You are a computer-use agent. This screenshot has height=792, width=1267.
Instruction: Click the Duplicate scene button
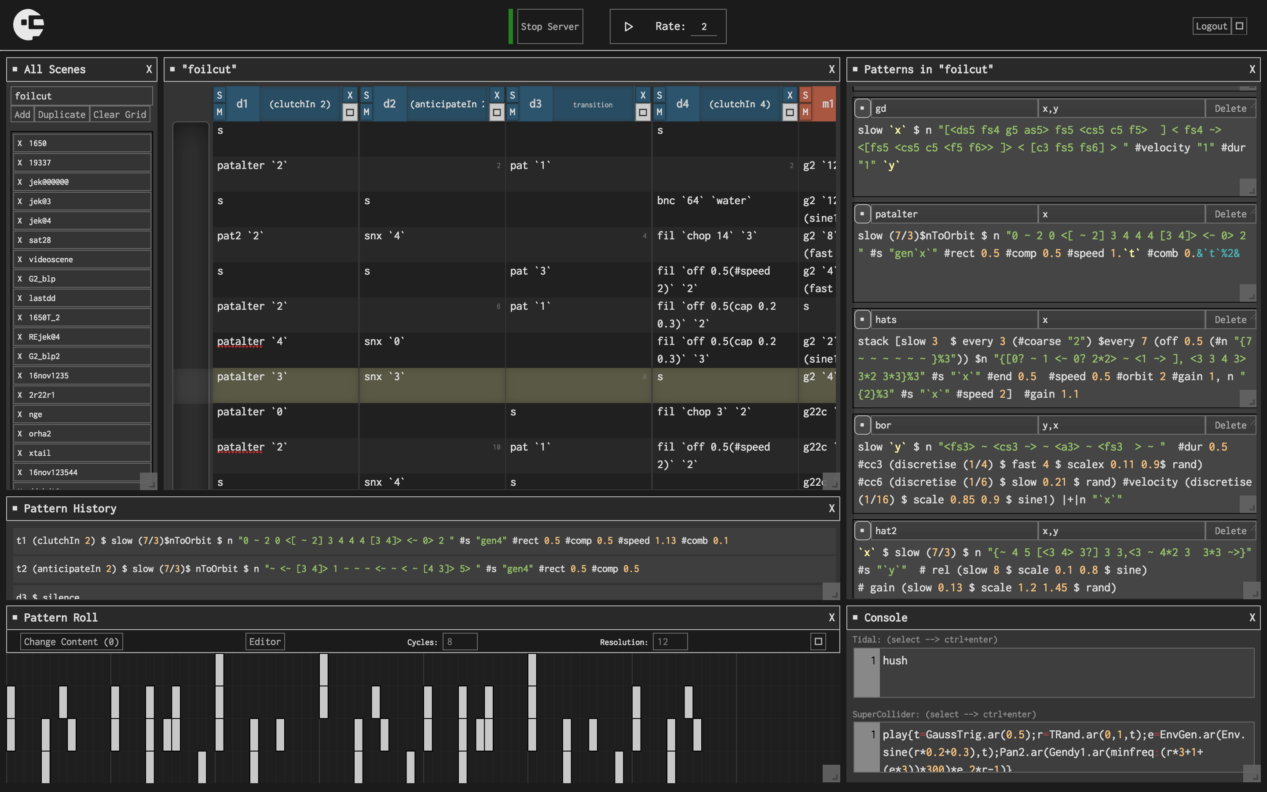pyautogui.click(x=61, y=115)
